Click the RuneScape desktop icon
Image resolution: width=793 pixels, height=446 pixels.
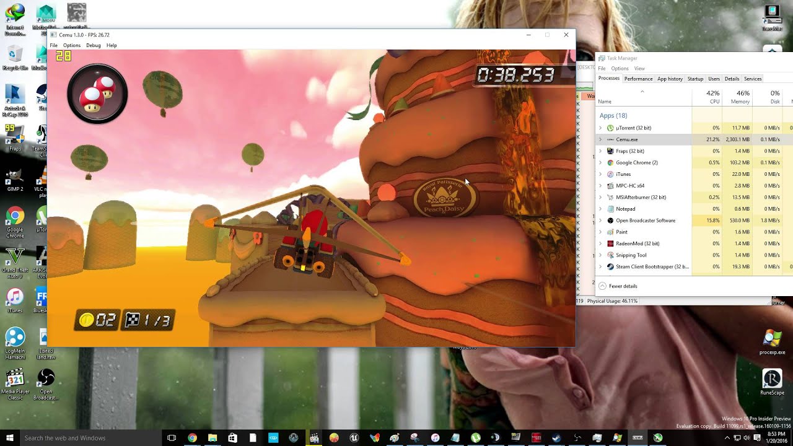tap(772, 383)
